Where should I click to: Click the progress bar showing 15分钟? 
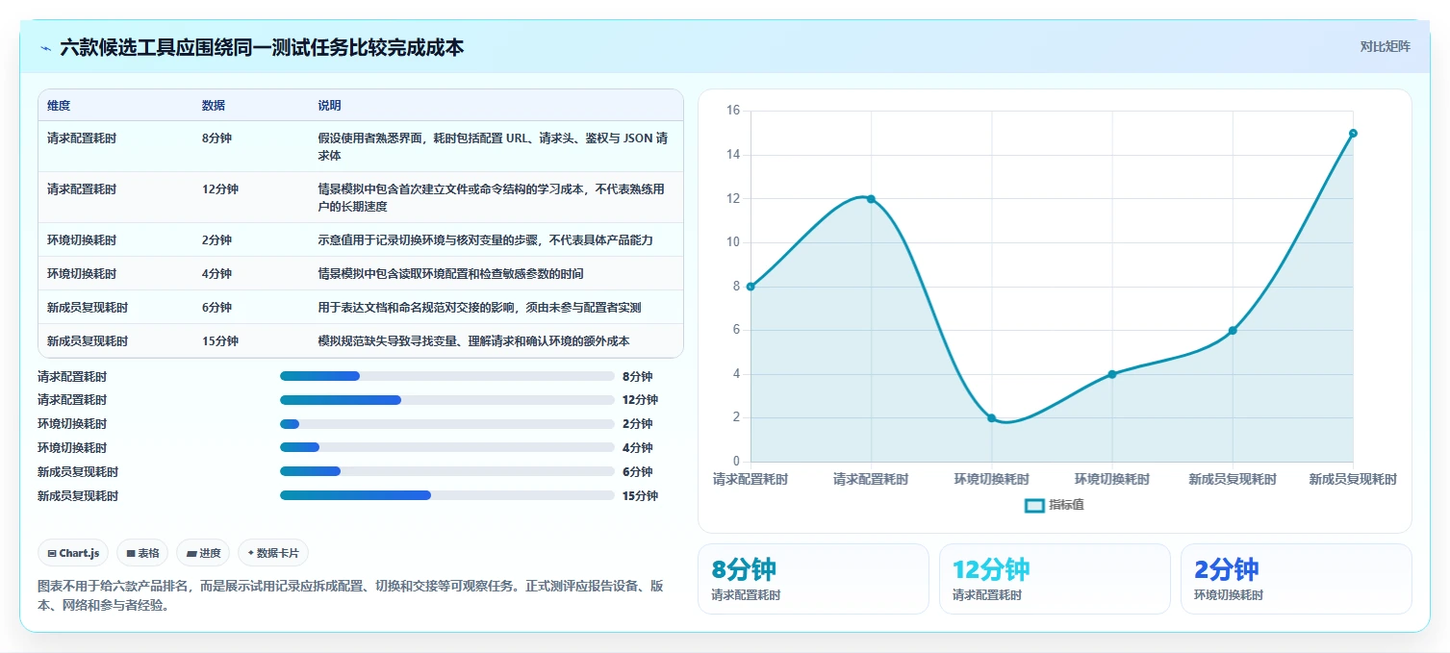pos(446,495)
